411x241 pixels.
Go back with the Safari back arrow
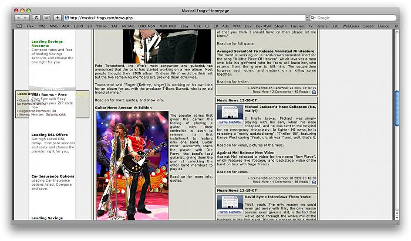(18, 18)
